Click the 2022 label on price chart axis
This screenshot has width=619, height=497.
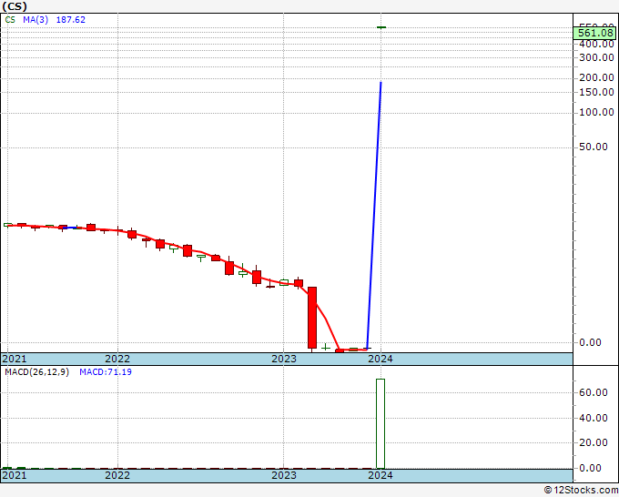click(117, 359)
